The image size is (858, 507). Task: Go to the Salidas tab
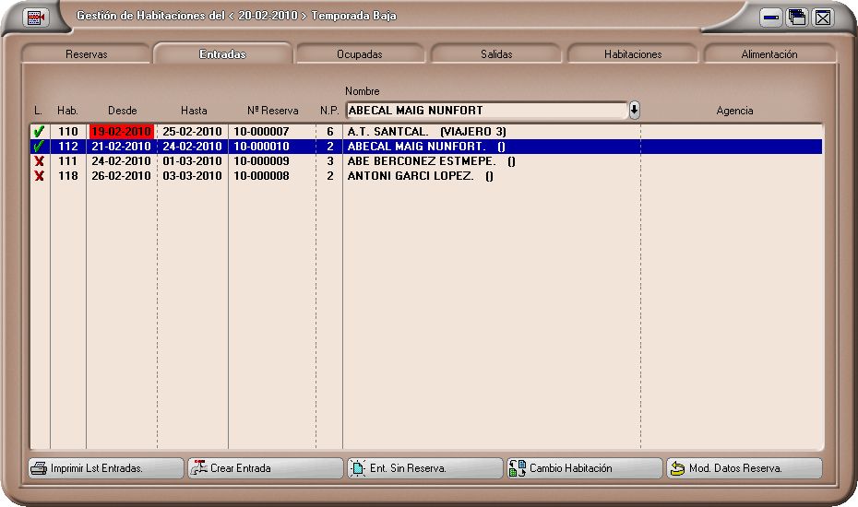pos(496,54)
